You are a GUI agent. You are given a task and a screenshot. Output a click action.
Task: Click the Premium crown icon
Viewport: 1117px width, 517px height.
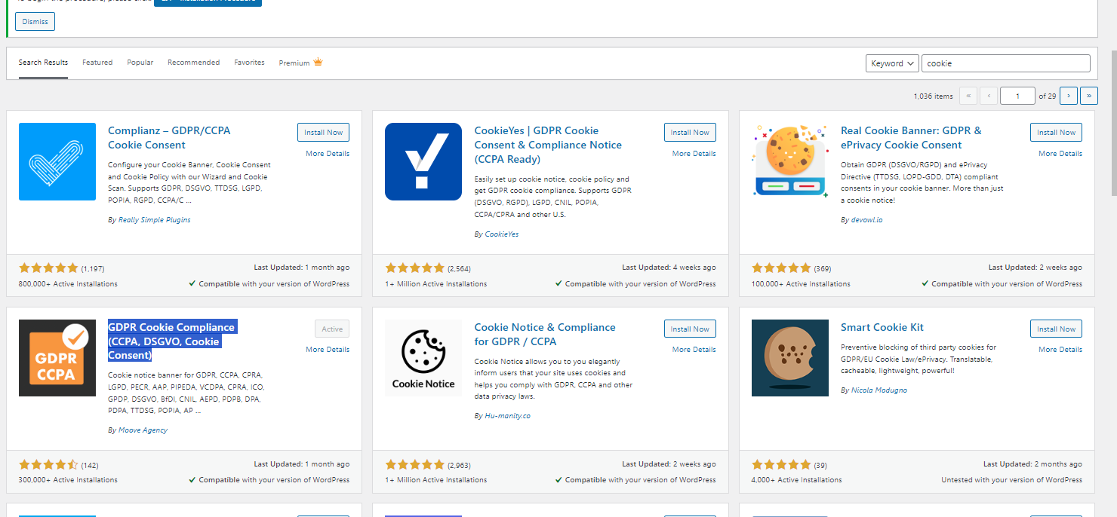click(318, 62)
